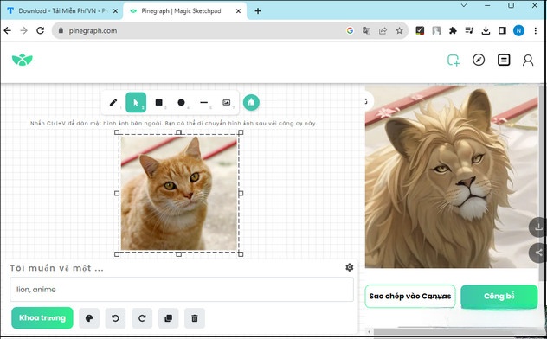The image size is (547, 339).
Task: Duplicate the selected canvas item
Action: [x=169, y=318]
